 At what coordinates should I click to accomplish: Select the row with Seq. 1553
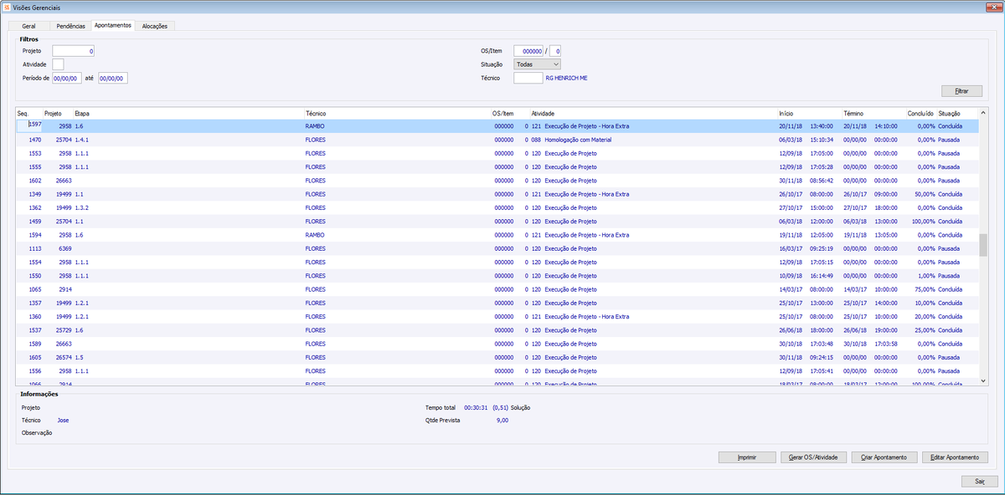pos(497,153)
